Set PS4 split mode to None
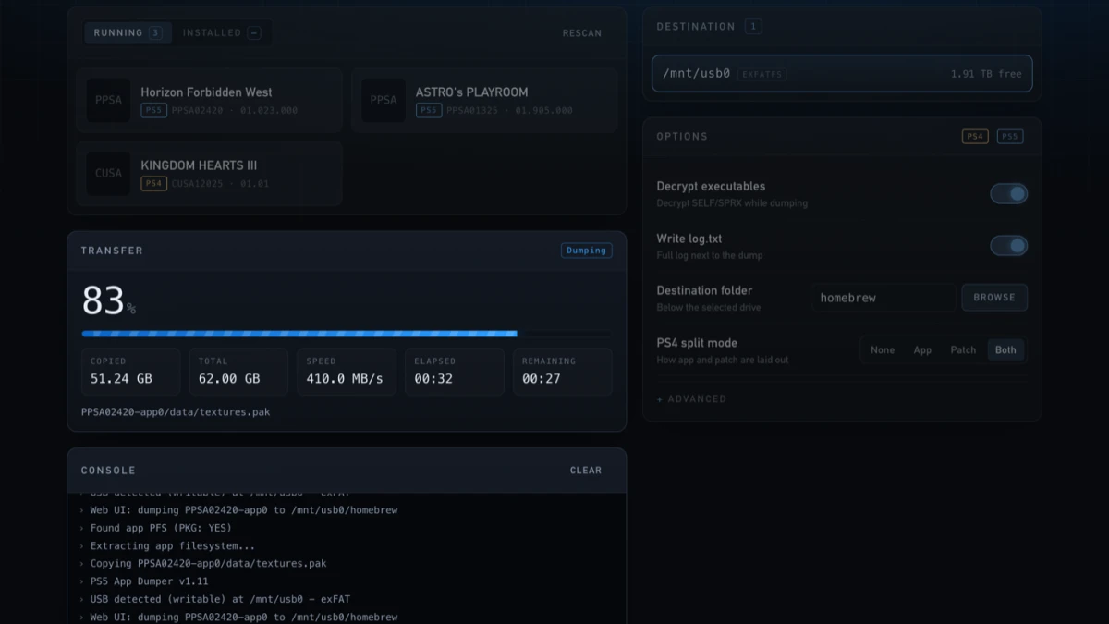The image size is (1109, 624). point(883,350)
